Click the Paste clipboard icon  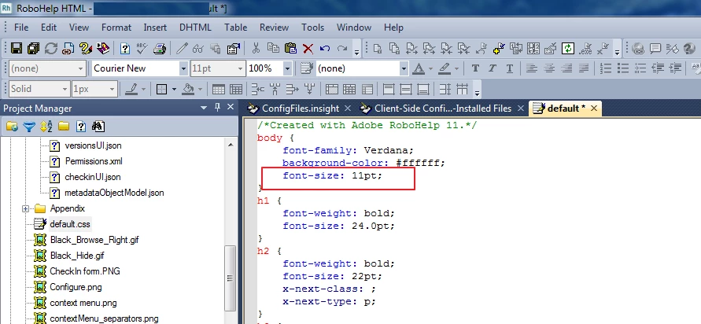tap(290, 48)
